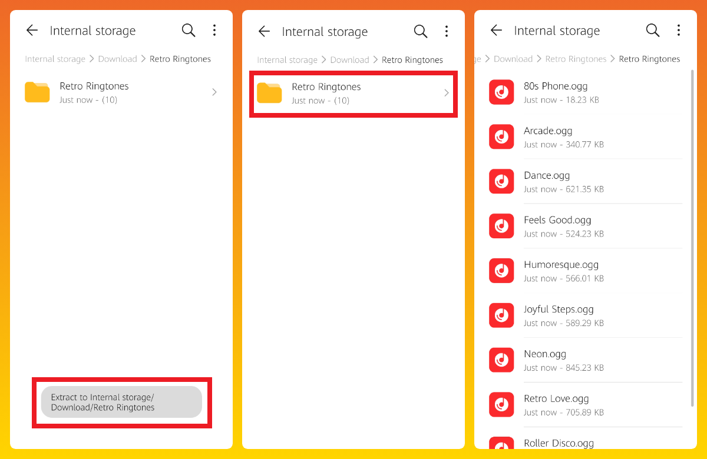The height and width of the screenshot is (459, 707).
Task: Expand Retro Ringtones chevron in the left panel
Action: pyautogui.click(x=214, y=92)
